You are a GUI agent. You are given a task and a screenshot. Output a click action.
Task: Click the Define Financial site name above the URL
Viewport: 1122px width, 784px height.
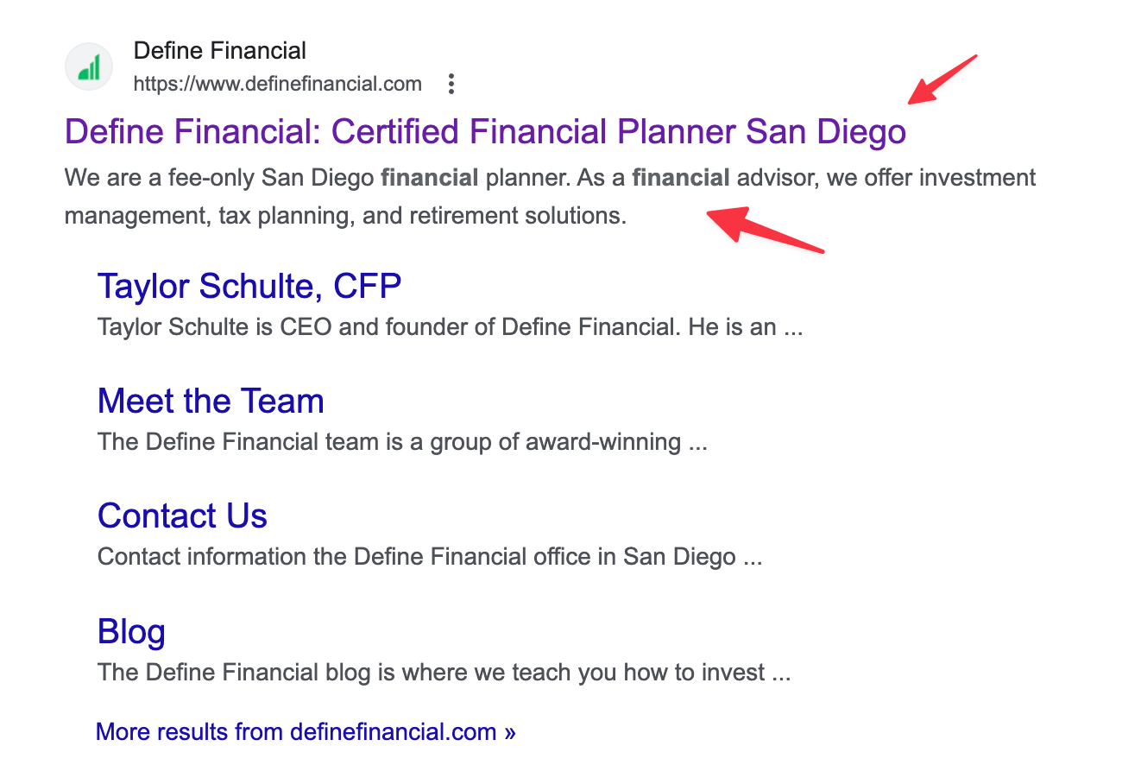coord(219,51)
